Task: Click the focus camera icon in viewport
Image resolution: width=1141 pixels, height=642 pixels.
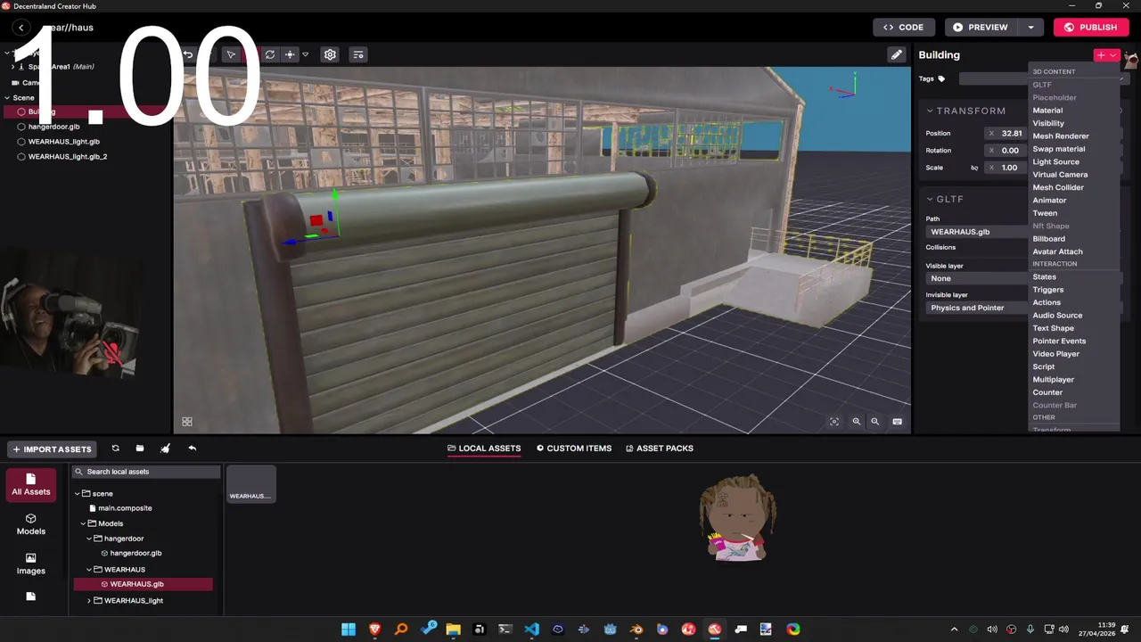Action: click(834, 422)
